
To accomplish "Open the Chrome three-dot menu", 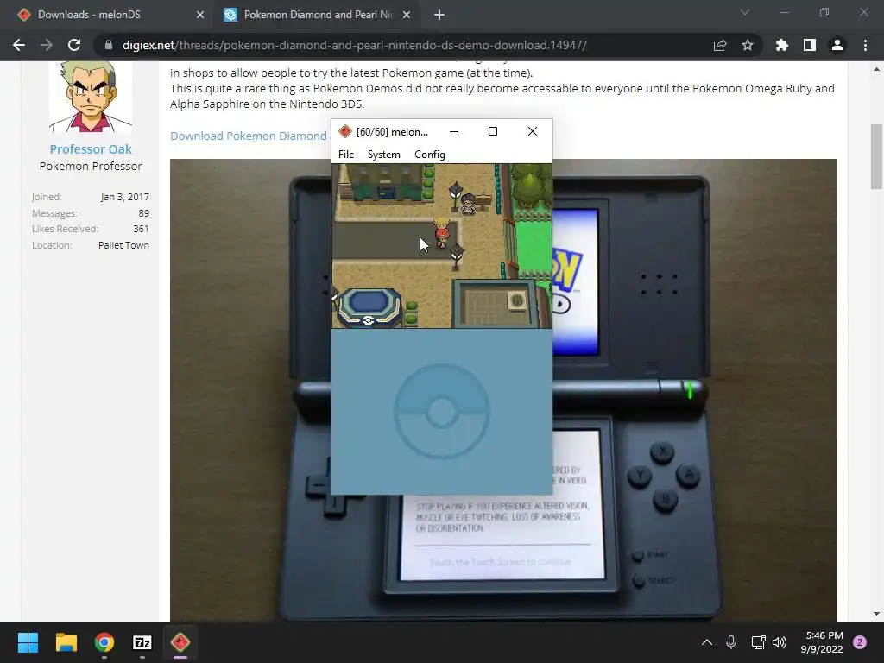I will pyautogui.click(x=865, y=45).
